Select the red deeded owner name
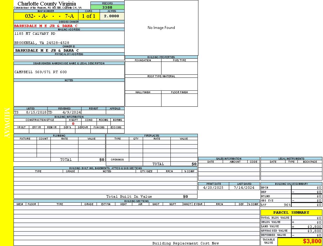This screenshot has height=246, width=323. 46,26
